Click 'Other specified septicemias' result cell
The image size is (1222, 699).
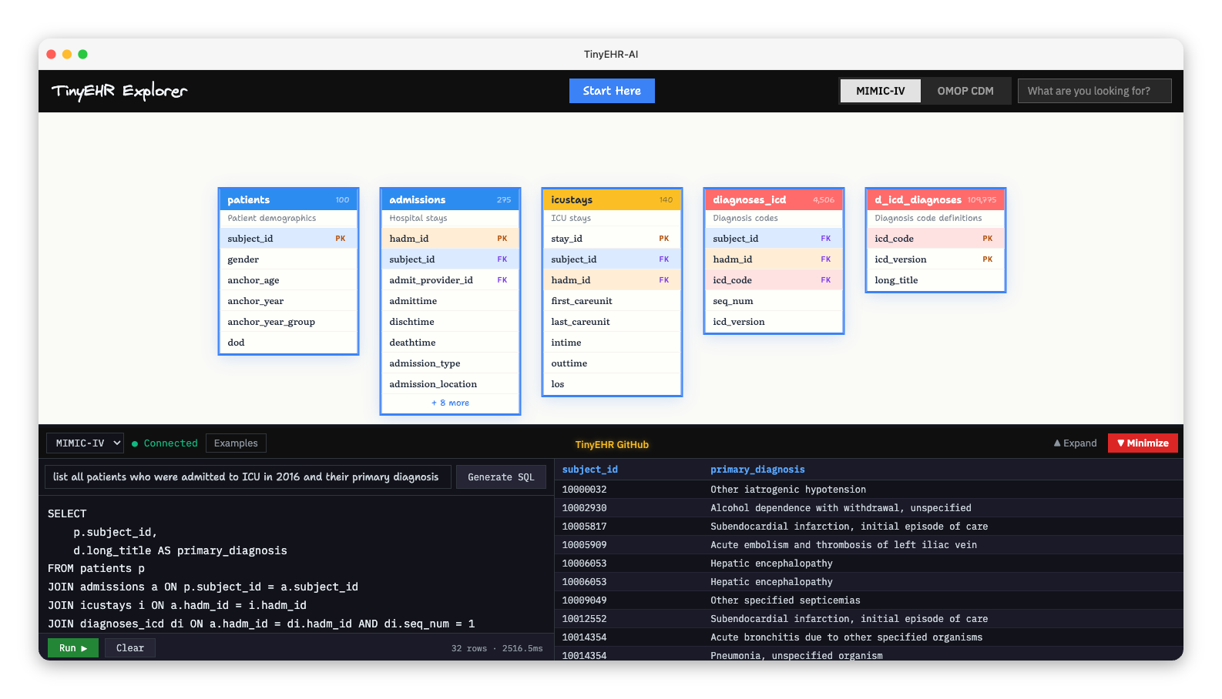pyautogui.click(x=785, y=600)
